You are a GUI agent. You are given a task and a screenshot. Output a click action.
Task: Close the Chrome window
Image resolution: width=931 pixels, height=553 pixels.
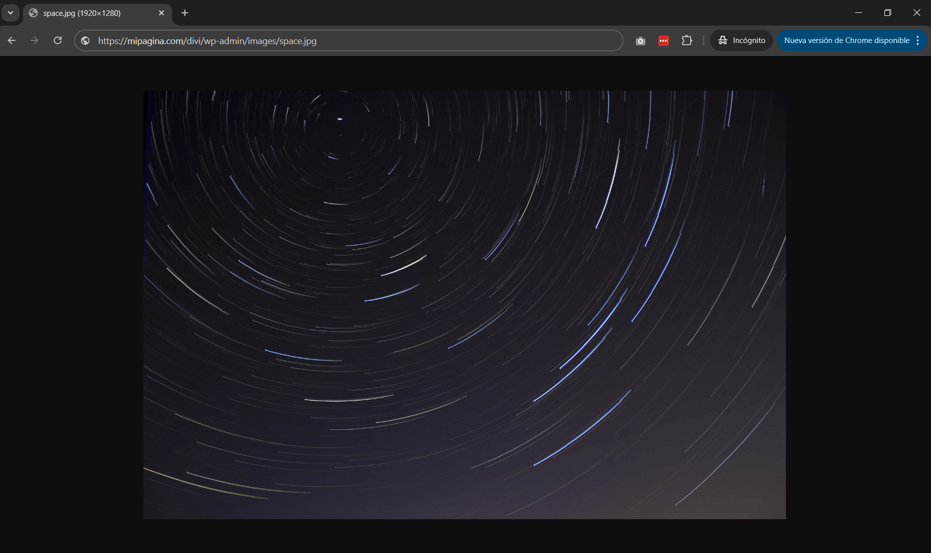[x=917, y=13]
